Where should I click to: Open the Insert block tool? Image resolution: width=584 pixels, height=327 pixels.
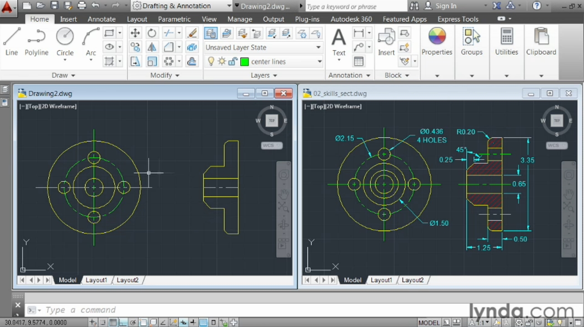point(386,42)
